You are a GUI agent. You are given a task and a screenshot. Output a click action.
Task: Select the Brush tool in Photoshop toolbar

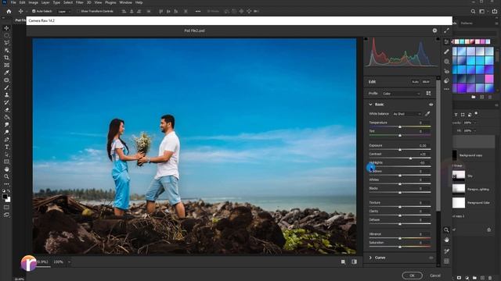(x=6, y=87)
